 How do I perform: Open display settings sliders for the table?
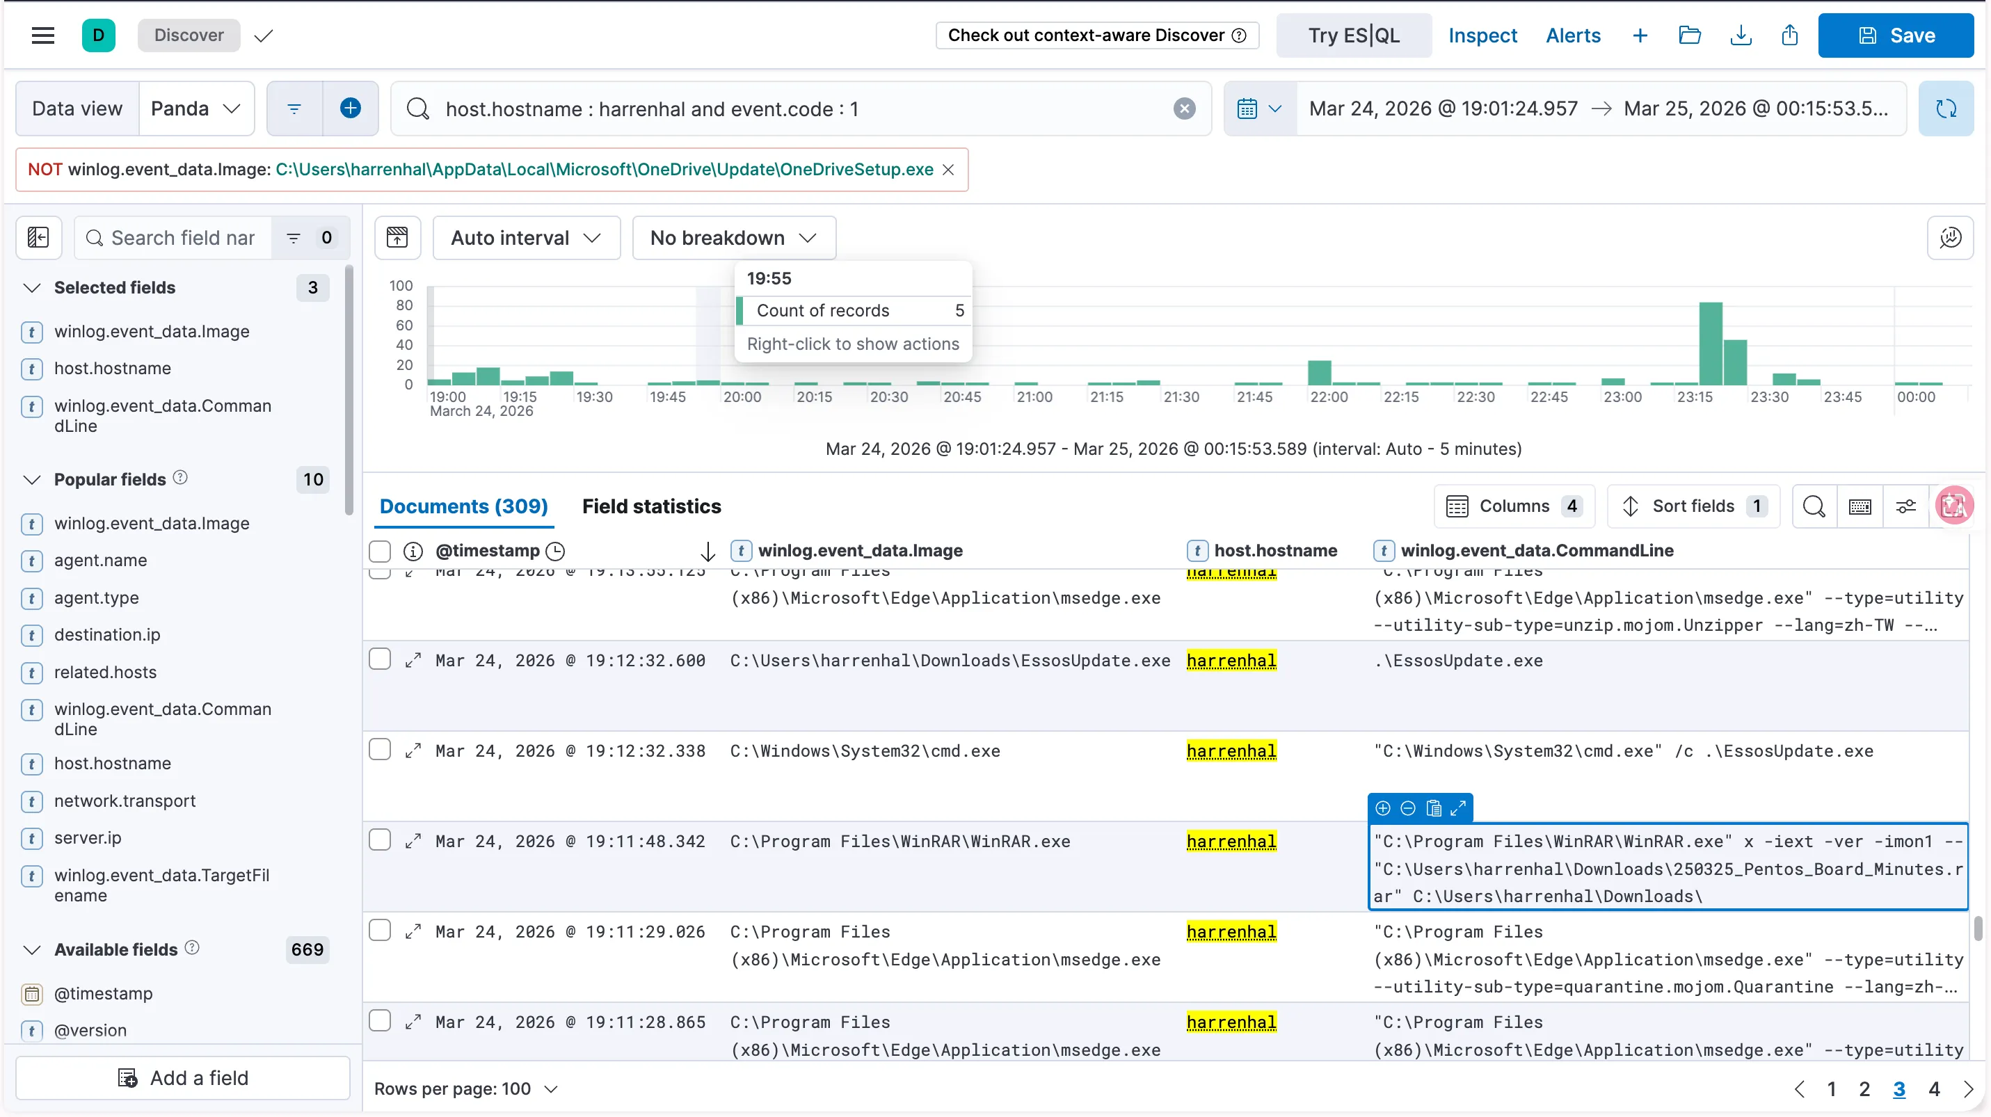coord(1905,507)
